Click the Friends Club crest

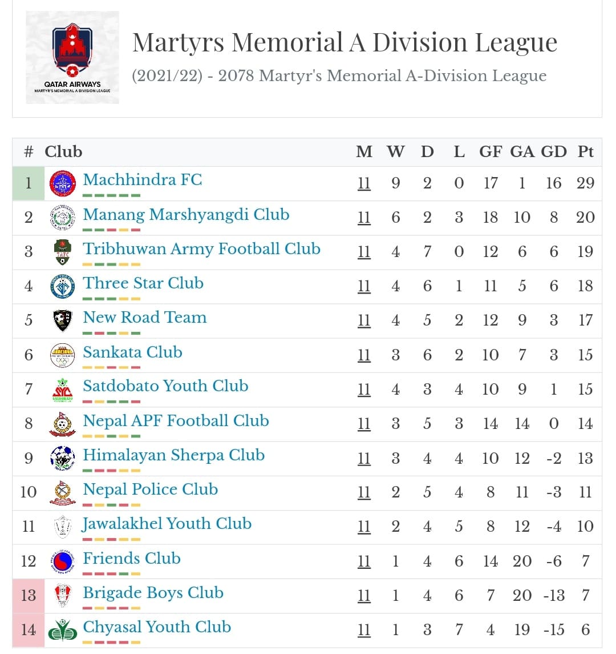tap(63, 561)
